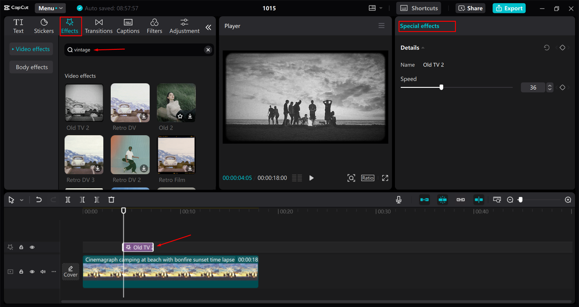Switch to the Body effects tab

[x=31, y=67]
